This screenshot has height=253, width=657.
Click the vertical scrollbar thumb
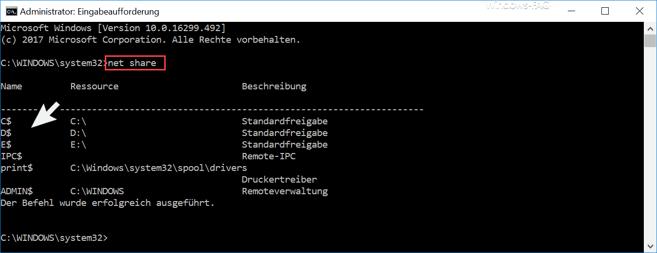click(650, 41)
